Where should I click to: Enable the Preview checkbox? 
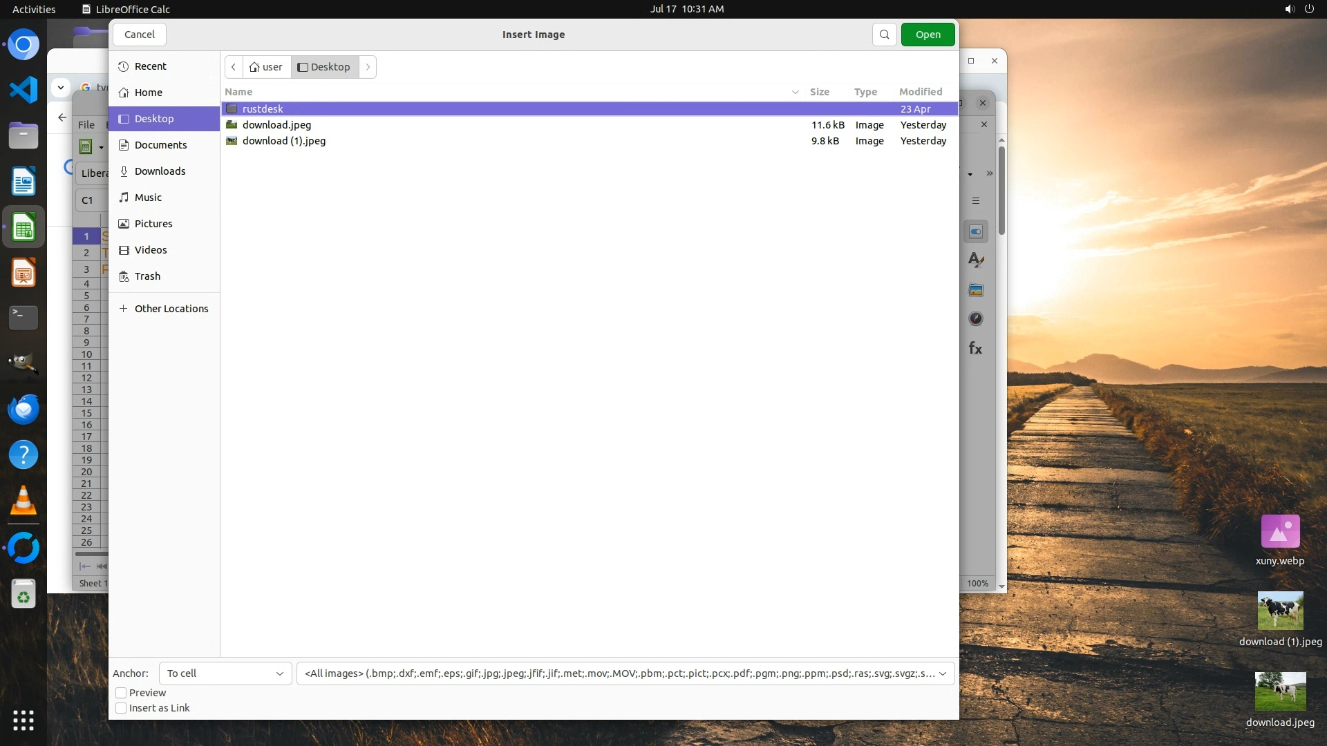point(121,693)
